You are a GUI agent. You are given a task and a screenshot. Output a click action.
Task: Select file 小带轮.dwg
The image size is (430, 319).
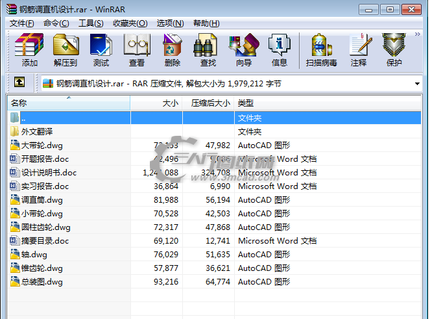(214, 214)
